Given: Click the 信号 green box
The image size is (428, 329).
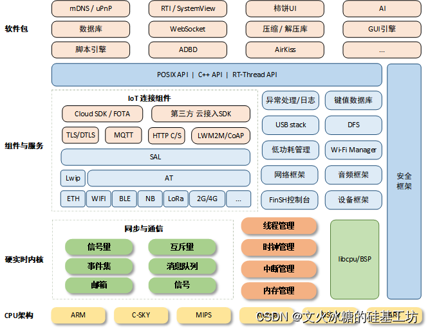Looking at the screenshot, I should 182,285.
